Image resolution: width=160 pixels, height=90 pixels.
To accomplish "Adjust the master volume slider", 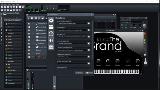I will click(50, 8).
